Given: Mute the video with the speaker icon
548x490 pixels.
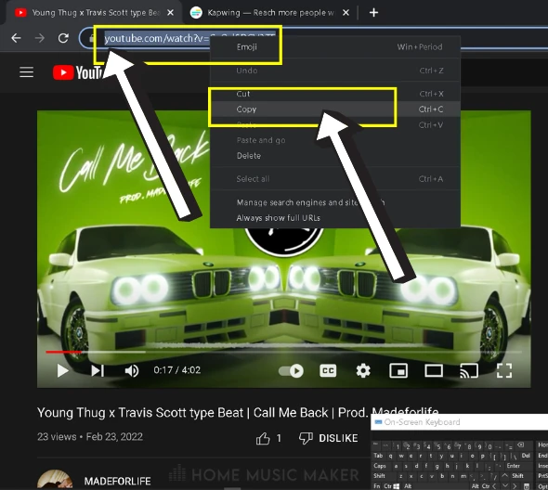Looking at the screenshot, I should (132, 370).
